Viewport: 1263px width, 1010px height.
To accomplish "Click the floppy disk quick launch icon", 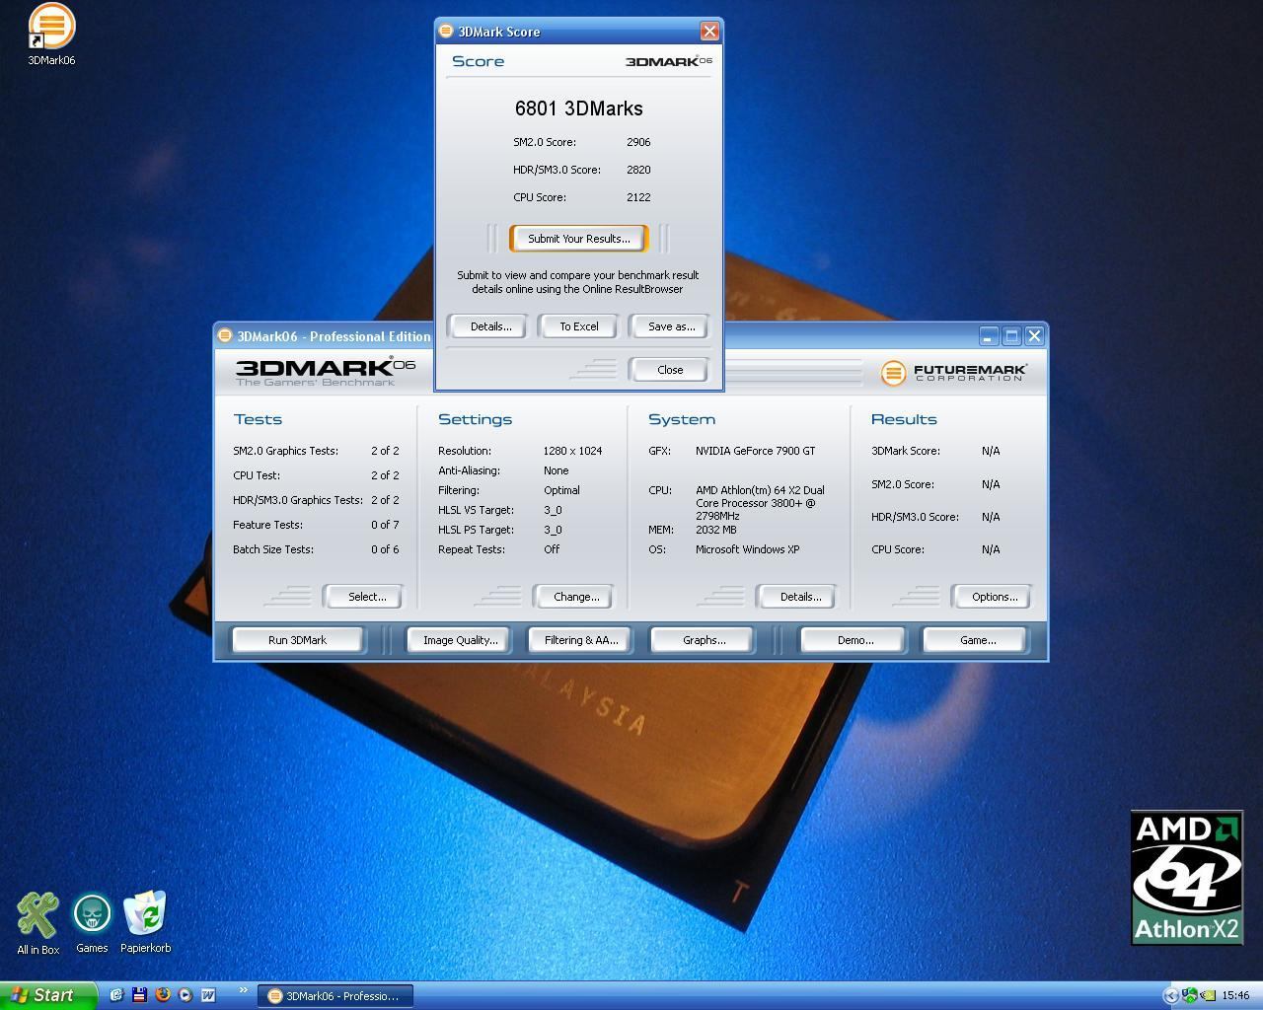I will [x=139, y=995].
